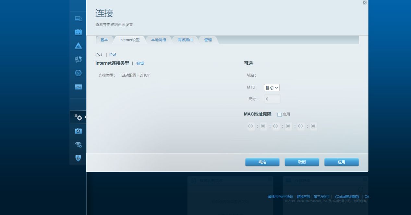Enable the MAC地址克隆 checkbox

[x=280, y=114]
